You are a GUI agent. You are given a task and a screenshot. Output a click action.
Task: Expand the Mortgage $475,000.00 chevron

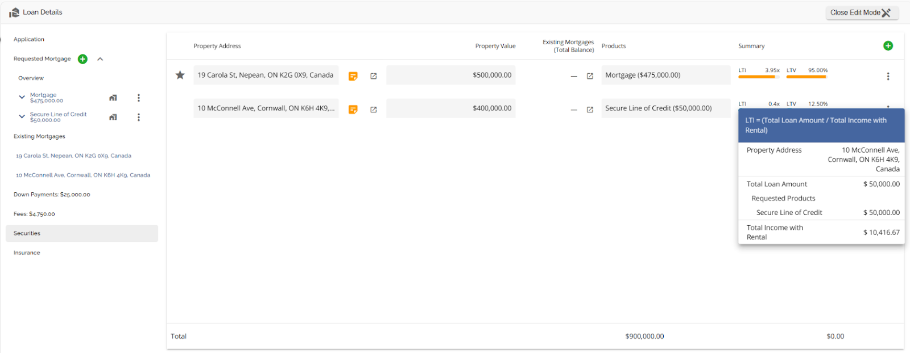point(22,98)
